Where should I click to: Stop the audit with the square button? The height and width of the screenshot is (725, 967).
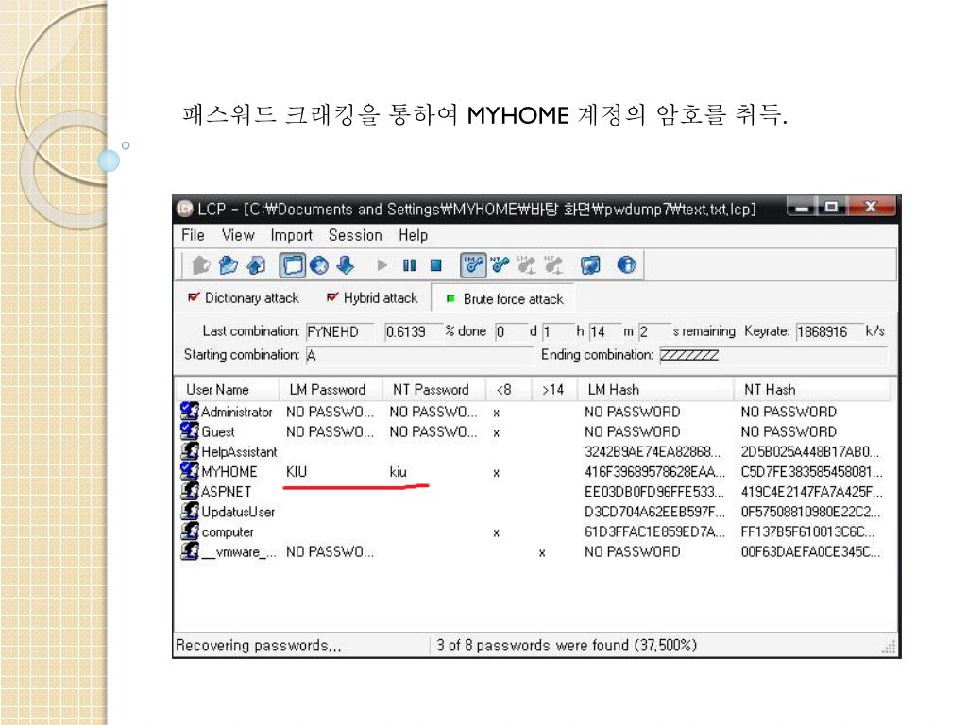436,265
